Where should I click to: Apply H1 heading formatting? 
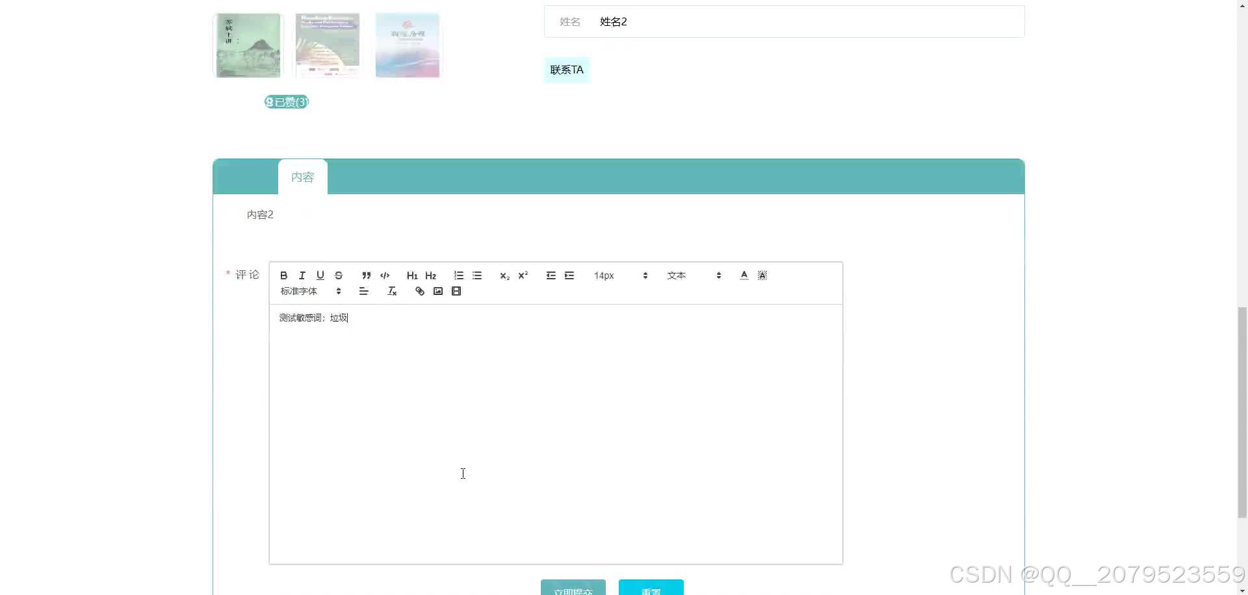pyautogui.click(x=412, y=275)
